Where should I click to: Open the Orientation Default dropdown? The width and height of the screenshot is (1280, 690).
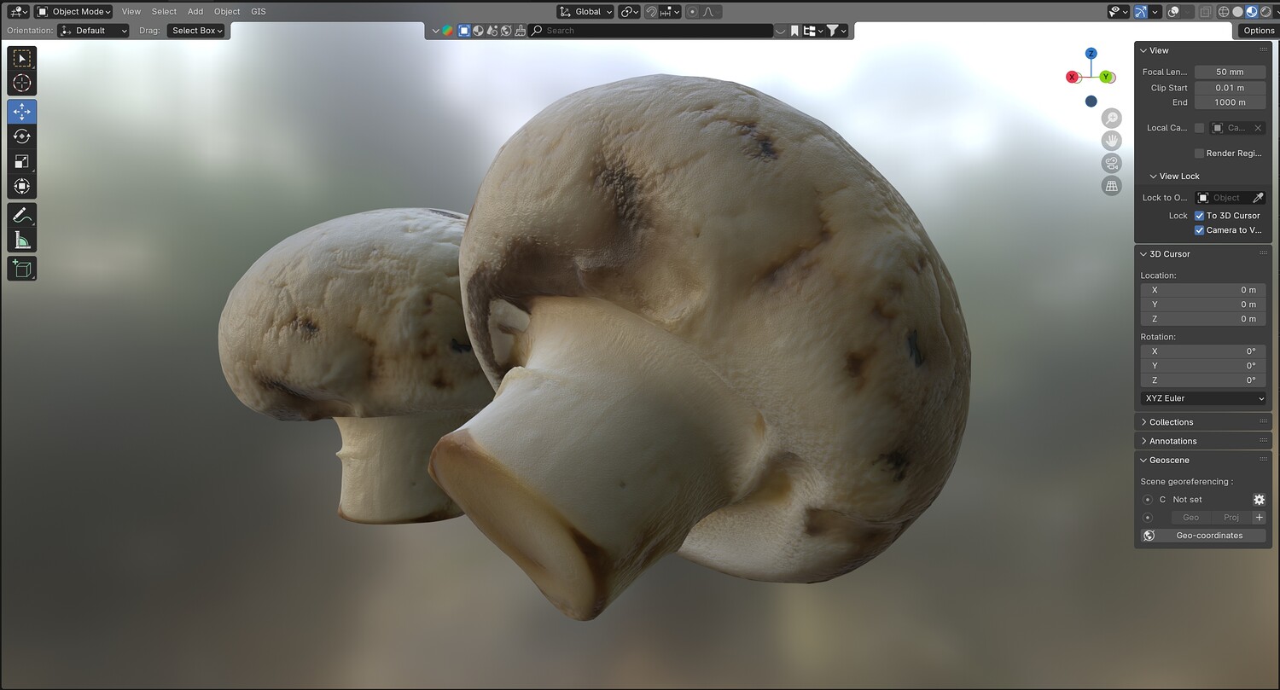[93, 31]
